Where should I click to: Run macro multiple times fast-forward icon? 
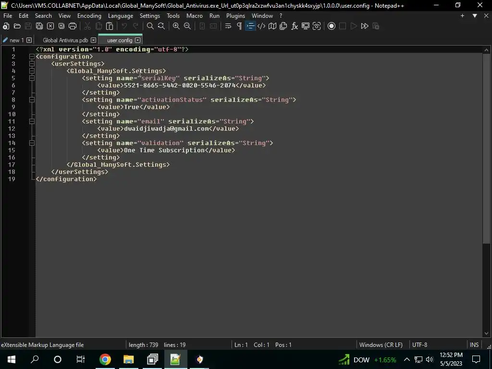pyautogui.click(x=365, y=26)
